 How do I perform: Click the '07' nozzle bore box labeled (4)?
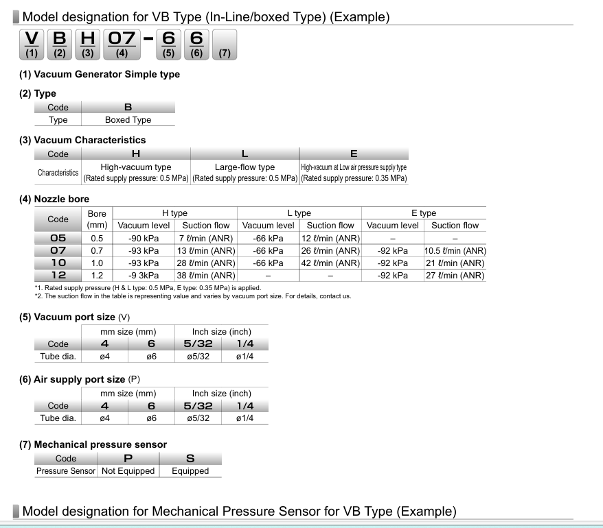coord(122,44)
